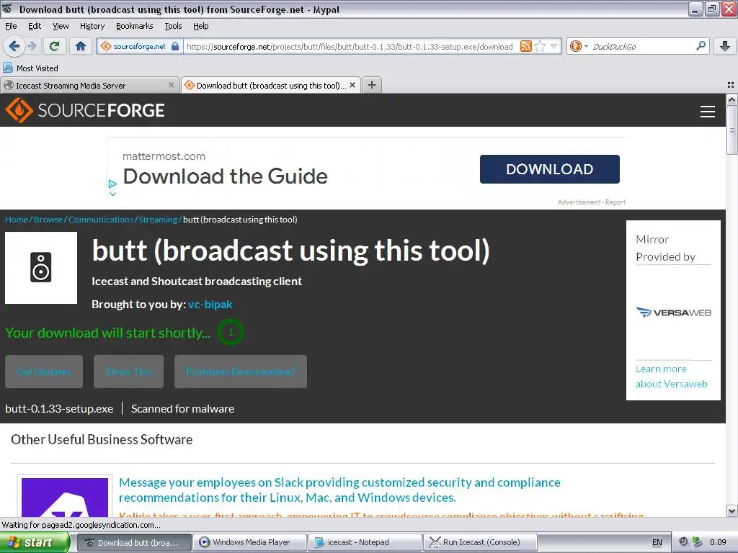The width and height of the screenshot is (738, 553).
Task: Open the History menu
Action: (92, 27)
